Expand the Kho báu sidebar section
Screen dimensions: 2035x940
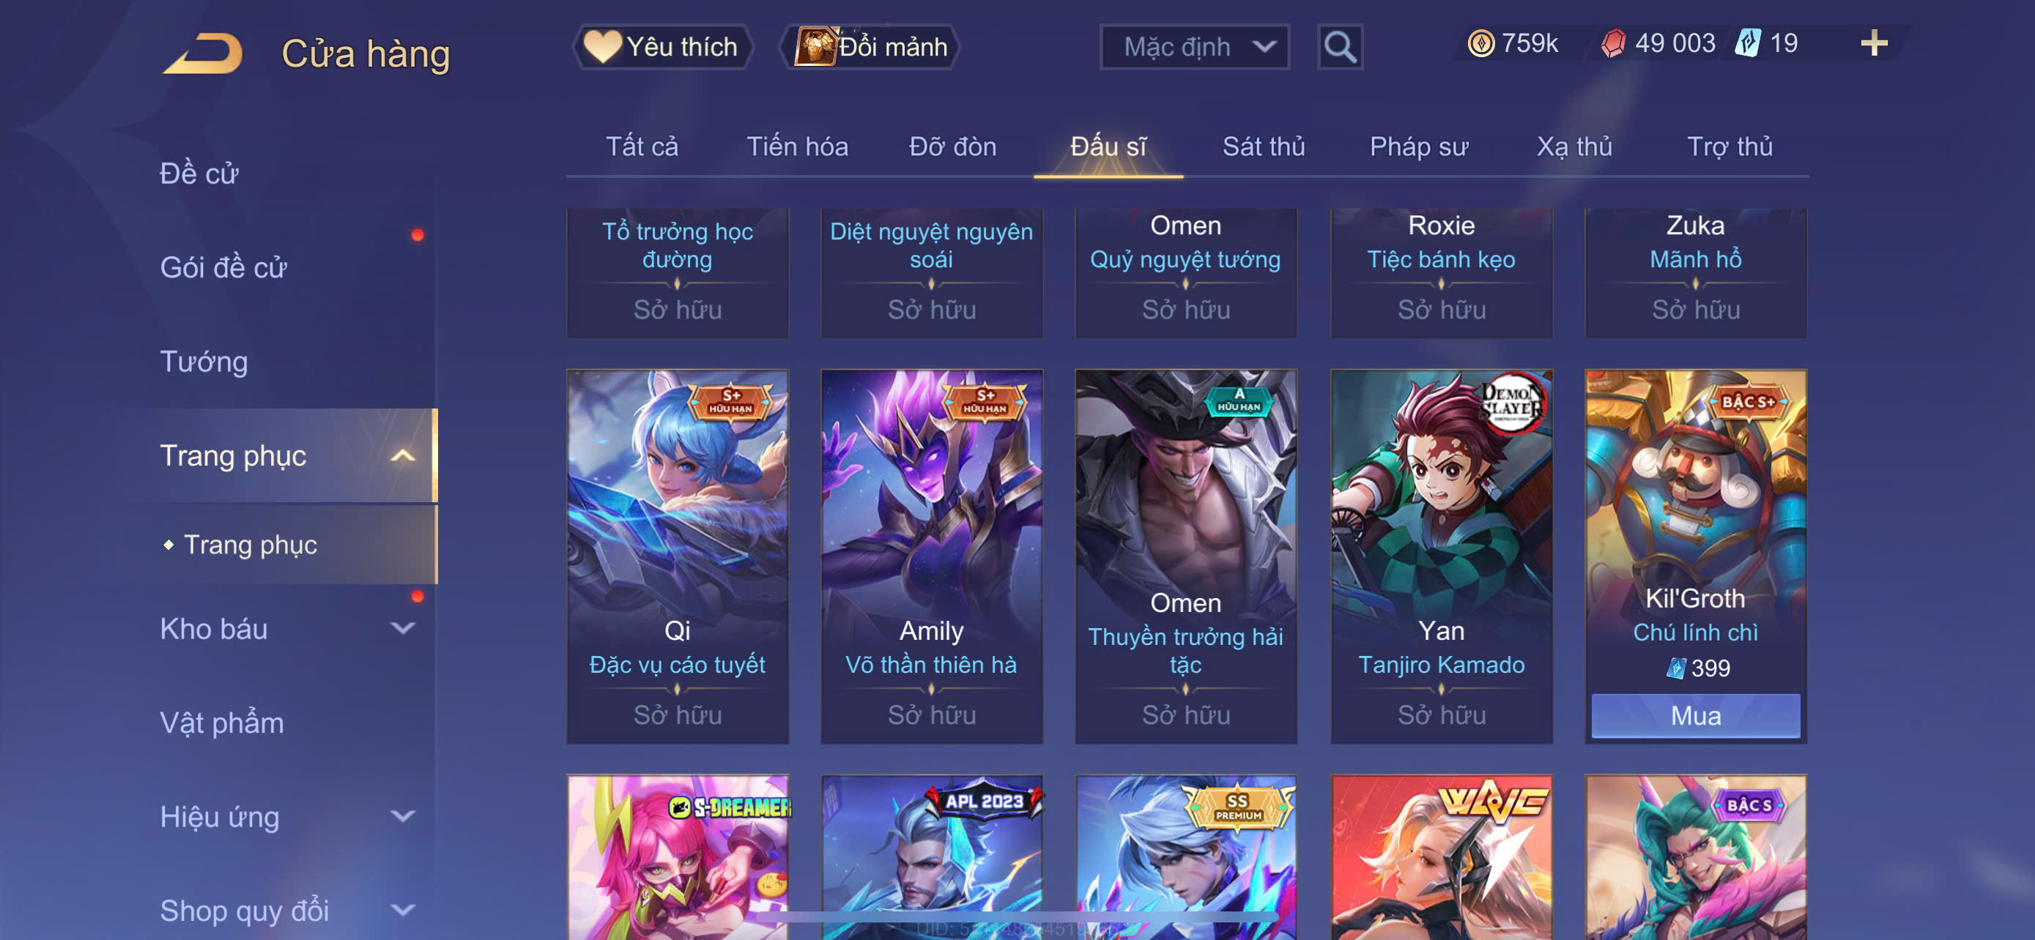tap(403, 628)
